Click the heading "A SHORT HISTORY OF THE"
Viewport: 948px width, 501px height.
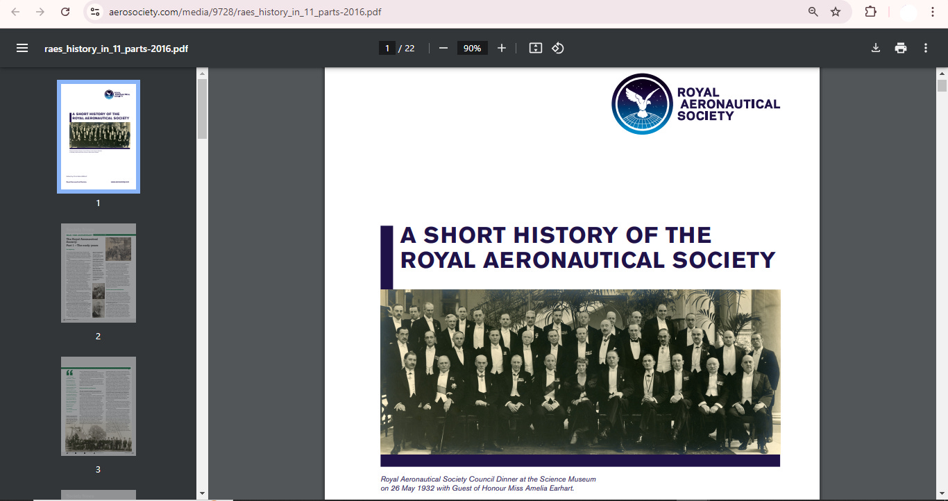pyautogui.click(x=556, y=236)
